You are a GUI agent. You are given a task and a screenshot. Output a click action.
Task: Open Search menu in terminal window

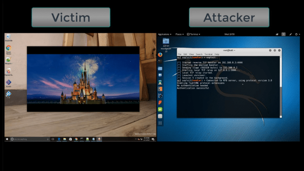coord(199,54)
